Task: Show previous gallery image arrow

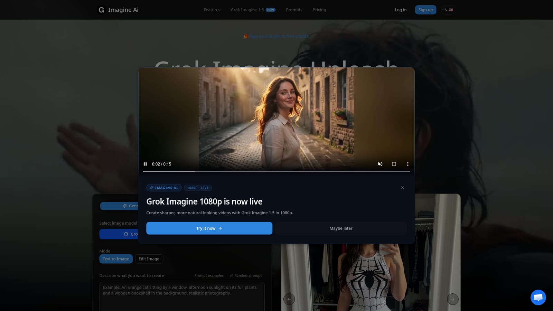Action: tap(289, 299)
